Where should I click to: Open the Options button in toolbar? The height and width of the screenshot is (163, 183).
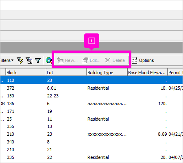point(143,60)
